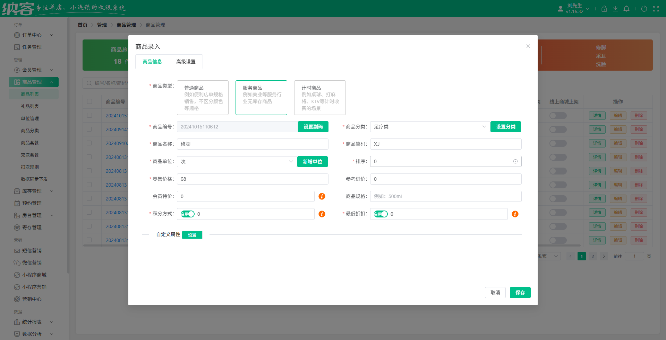
Task: Click the power icon in the top bar
Action: click(644, 9)
